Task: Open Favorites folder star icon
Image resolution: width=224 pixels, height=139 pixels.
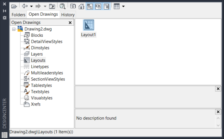Action: (x=73, y=6)
